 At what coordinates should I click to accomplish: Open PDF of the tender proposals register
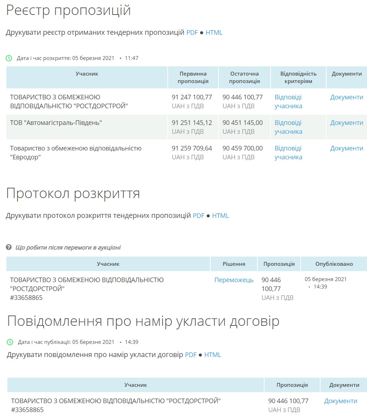192,33
